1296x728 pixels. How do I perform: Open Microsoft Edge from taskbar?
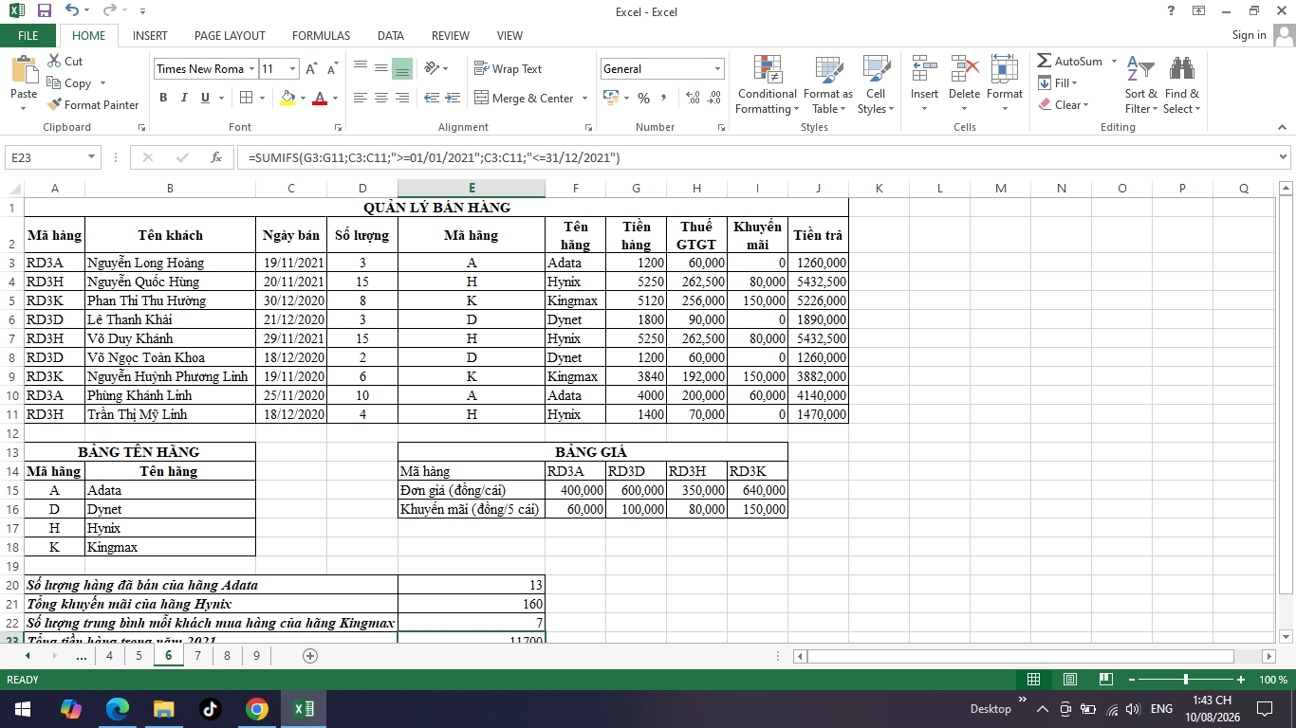[x=118, y=708]
